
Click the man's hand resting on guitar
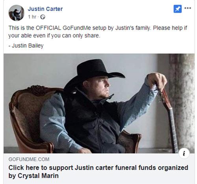tap(157, 80)
